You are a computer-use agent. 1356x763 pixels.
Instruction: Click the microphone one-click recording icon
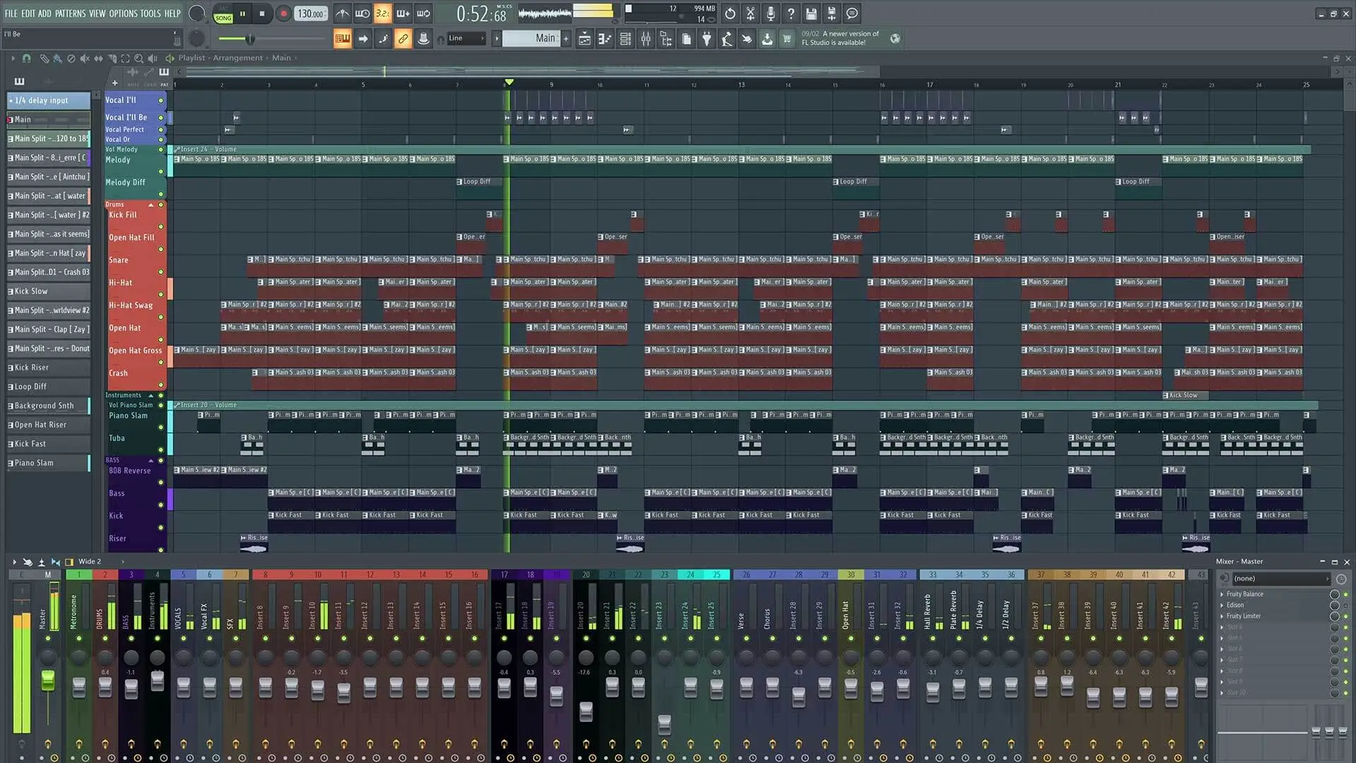coord(771,13)
